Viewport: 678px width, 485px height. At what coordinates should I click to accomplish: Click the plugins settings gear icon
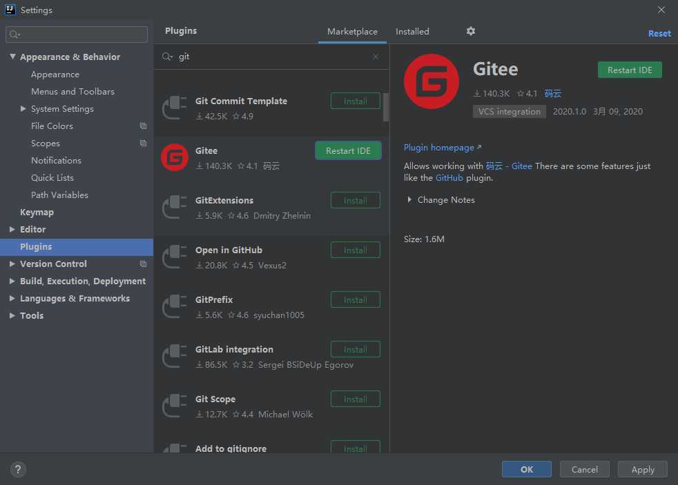coord(470,31)
